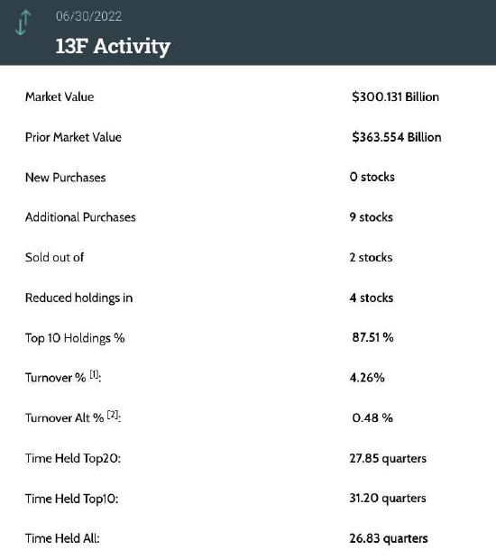
Task: Click the 4.26% turnover value
Action: coord(367,378)
